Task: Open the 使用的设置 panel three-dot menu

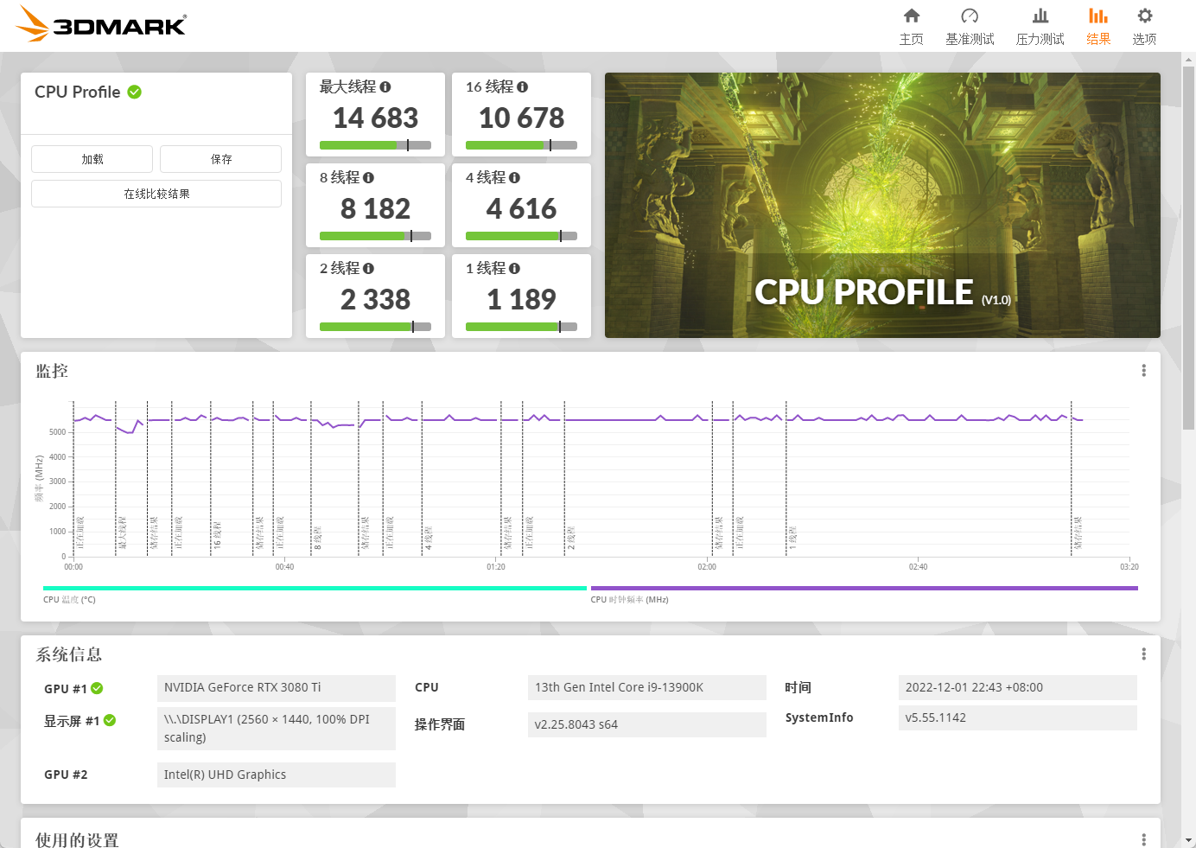Action: (1143, 839)
